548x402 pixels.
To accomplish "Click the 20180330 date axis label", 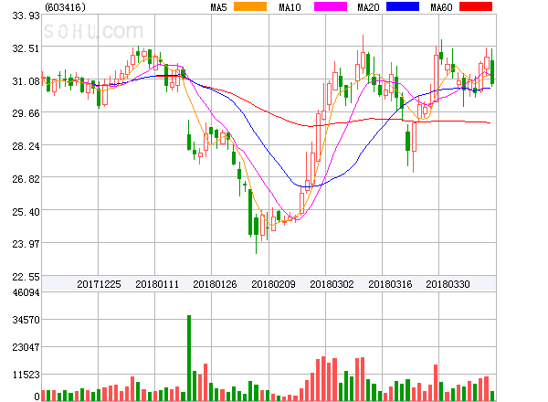I will 448,284.
